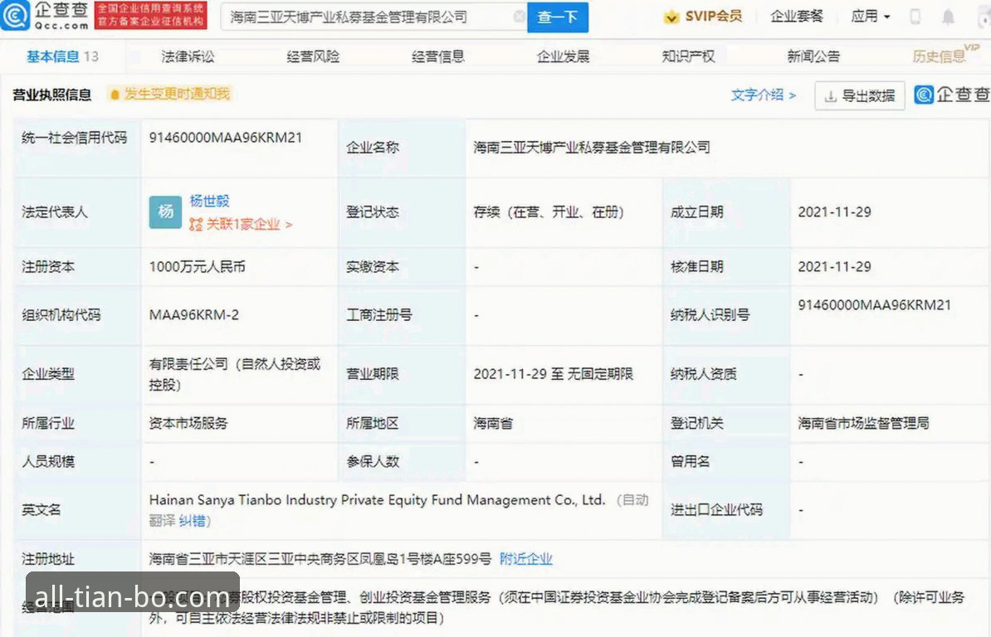The width and height of the screenshot is (991, 637).
Task: Switch to 基本信息 tab
Action: [62, 57]
